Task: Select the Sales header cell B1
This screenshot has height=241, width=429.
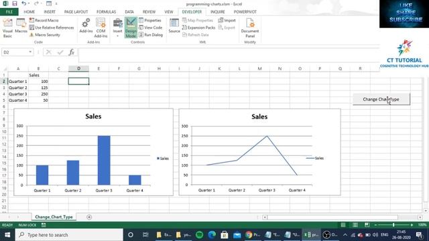Action: pyautogui.click(x=38, y=75)
